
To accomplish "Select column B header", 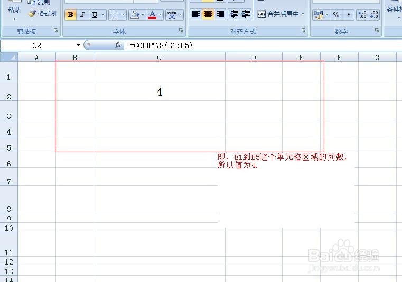I will [x=74, y=58].
